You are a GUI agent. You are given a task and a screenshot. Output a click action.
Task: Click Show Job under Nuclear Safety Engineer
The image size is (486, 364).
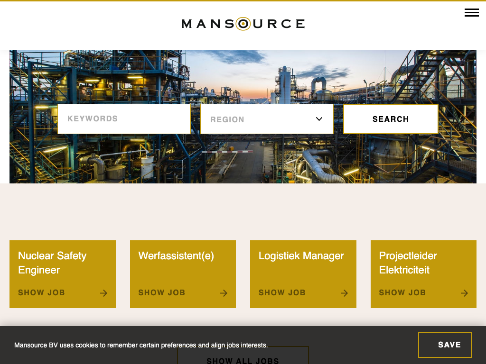point(42,292)
